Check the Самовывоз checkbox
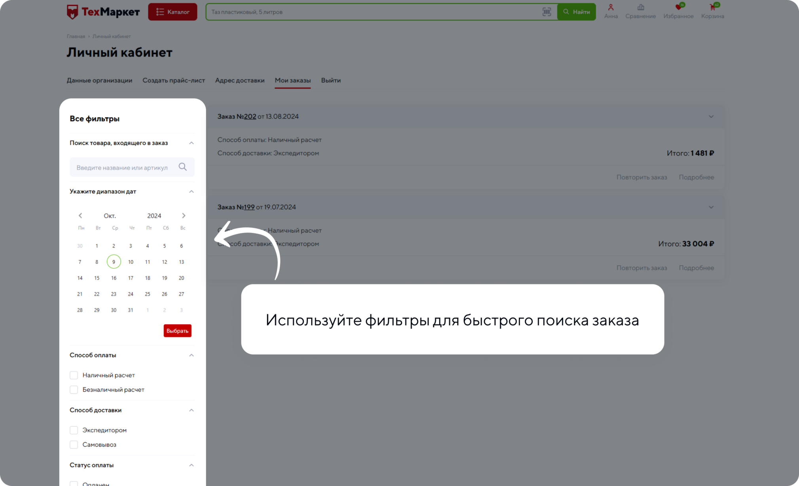Image resolution: width=799 pixels, height=486 pixels. click(74, 444)
